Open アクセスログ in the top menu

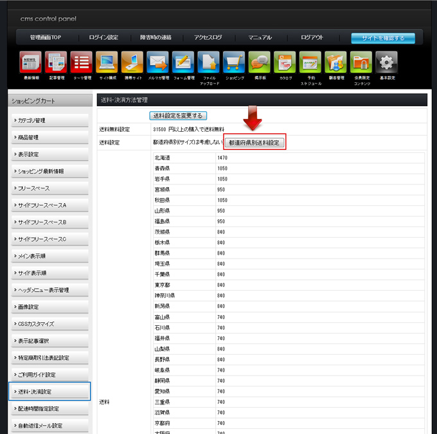[208, 38]
